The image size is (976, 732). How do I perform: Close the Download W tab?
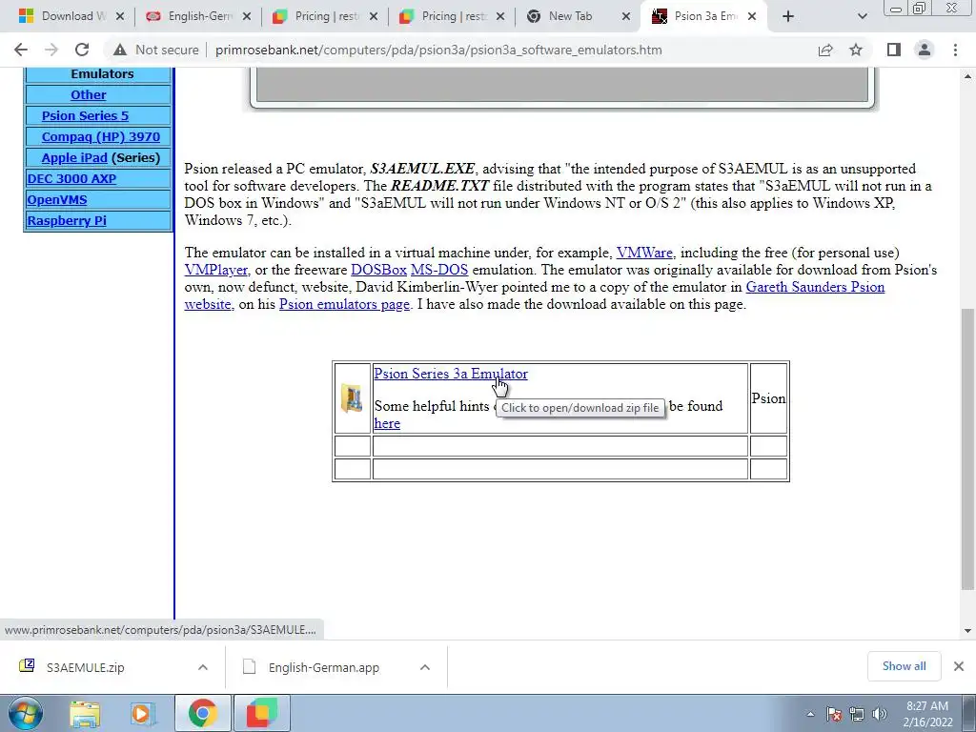pos(120,17)
